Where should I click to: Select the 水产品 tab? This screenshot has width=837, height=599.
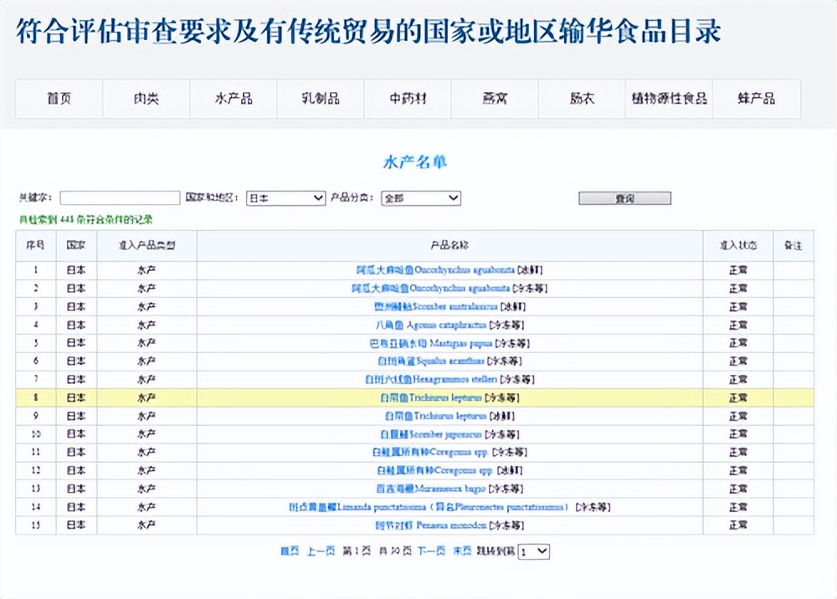click(234, 99)
